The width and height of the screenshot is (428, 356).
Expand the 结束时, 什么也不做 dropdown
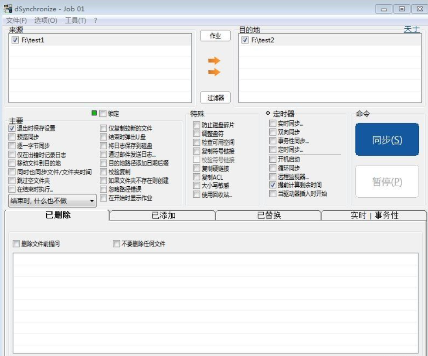[x=52, y=201]
